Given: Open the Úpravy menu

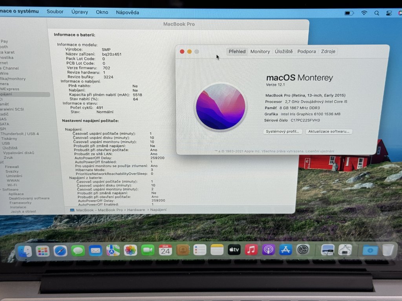Looking at the screenshot, I should (x=79, y=12).
